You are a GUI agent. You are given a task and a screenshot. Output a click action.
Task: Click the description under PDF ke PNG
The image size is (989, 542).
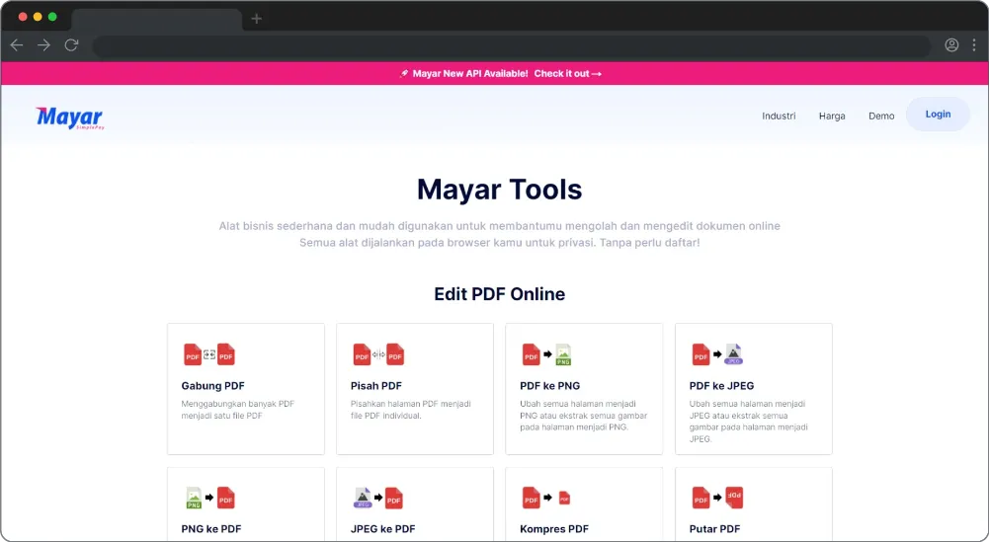coord(584,416)
